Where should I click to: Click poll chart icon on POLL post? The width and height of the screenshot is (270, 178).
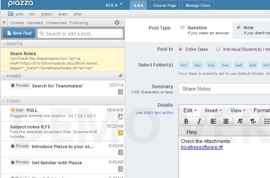121,117
